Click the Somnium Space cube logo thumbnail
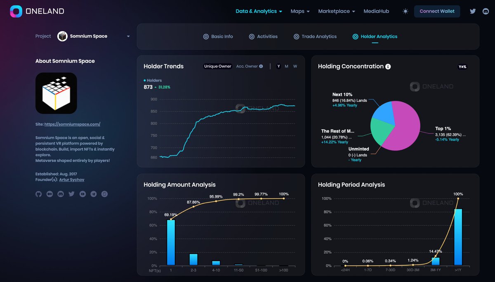The width and height of the screenshot is (495, 282). (x=56, y=93)
